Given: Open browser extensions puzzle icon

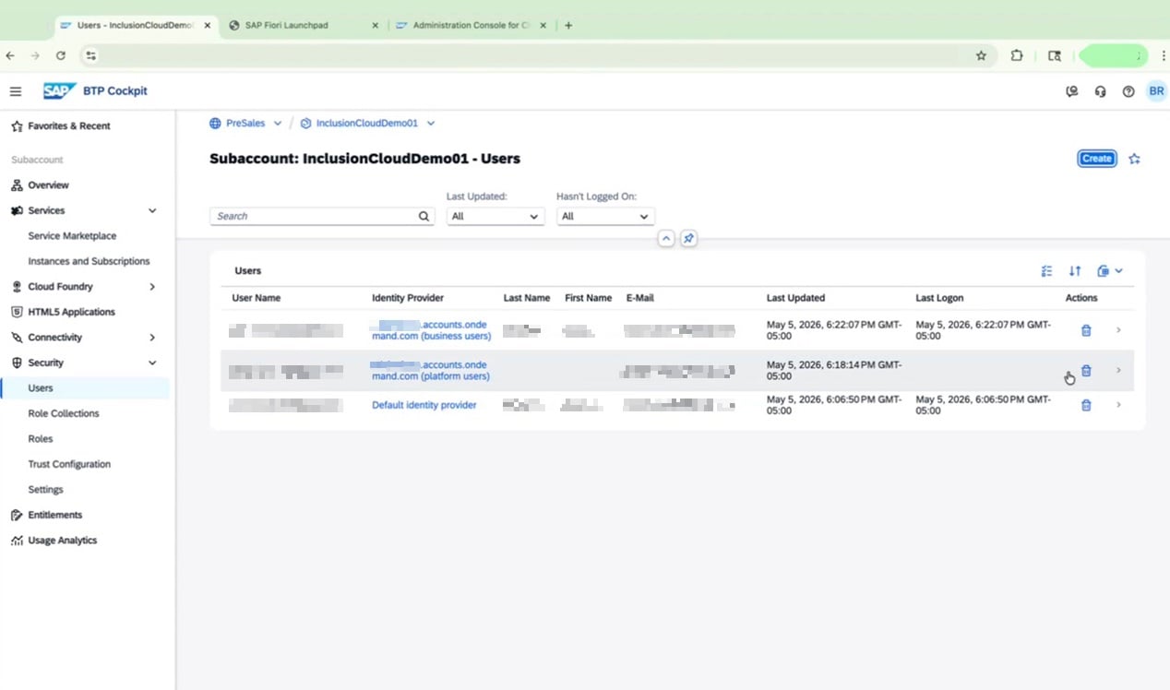Looking at the screenshot, I should [1017, 55].
